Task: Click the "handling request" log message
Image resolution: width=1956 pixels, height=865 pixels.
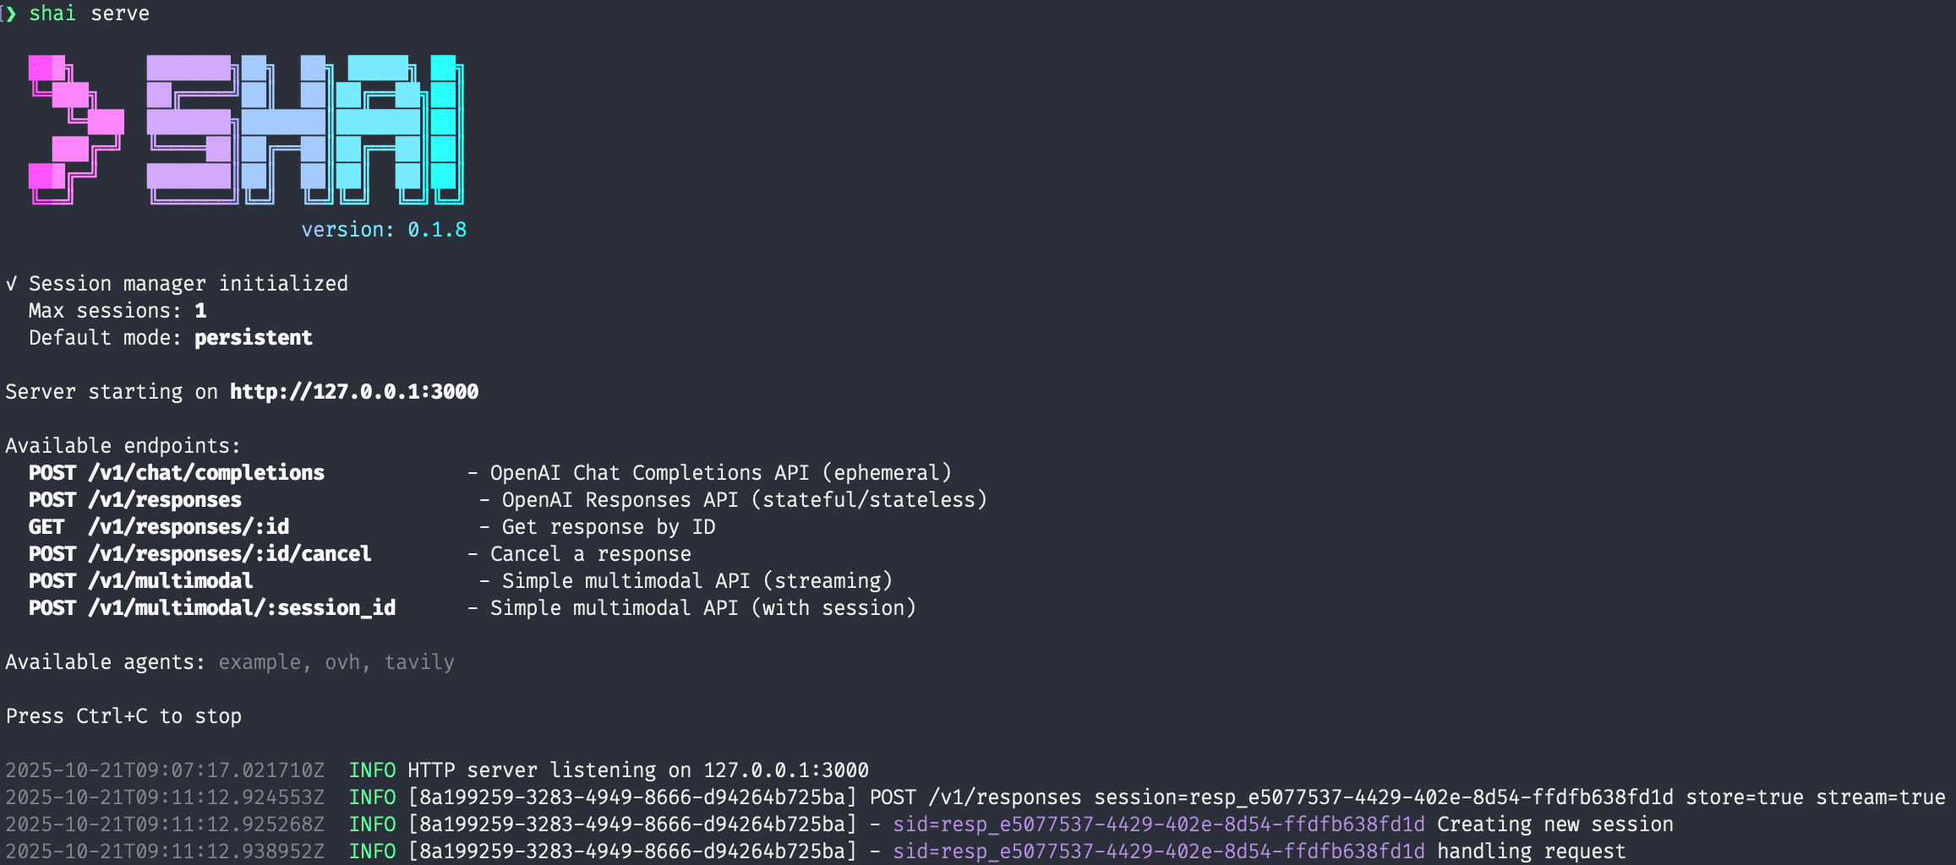Action: coord(1531,851)
